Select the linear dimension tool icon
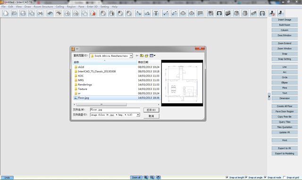 click(138, 13)
